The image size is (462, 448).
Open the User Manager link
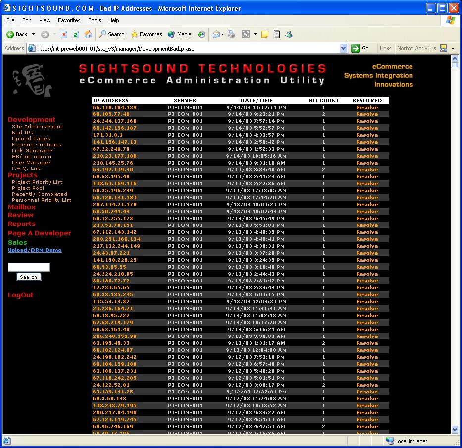(x=31, y=162)
